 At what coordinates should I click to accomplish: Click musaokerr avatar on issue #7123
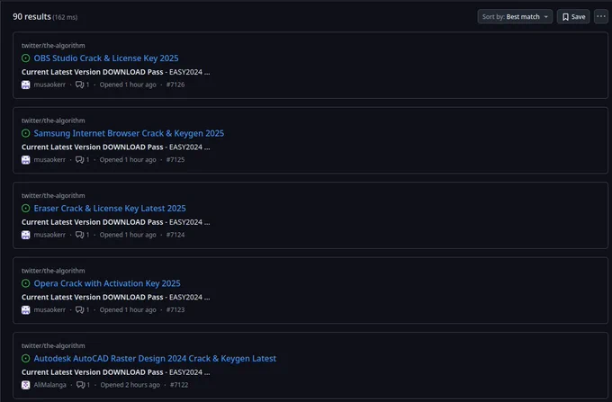point(26,310)
